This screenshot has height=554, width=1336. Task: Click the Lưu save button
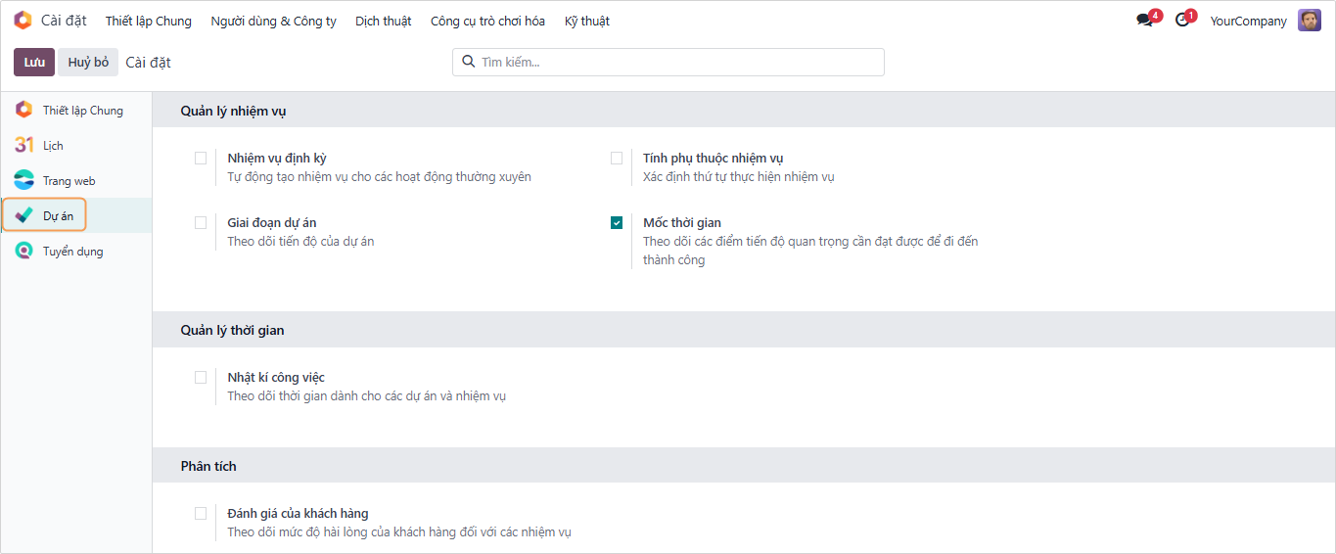coord(34,62)
